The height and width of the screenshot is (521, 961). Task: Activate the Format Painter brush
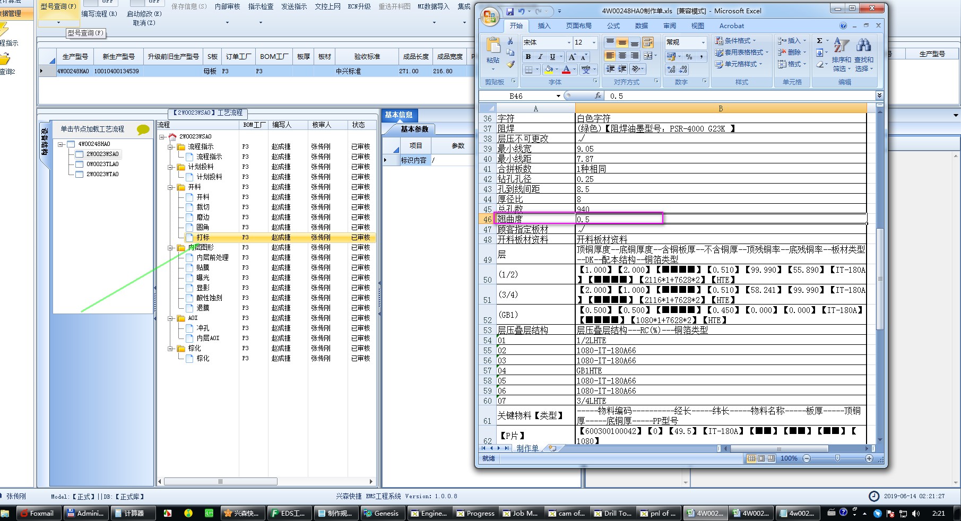(510, 65)
